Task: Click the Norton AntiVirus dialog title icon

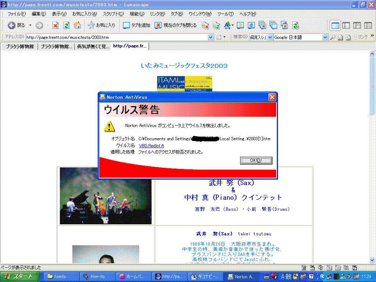Action: click(103, 97)
